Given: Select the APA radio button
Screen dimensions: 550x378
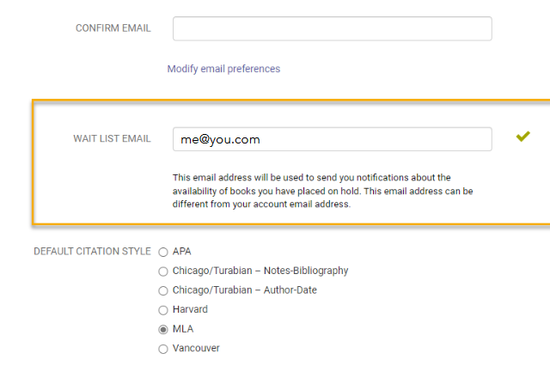Looking at the screenshot, I should tap(163, 252).
